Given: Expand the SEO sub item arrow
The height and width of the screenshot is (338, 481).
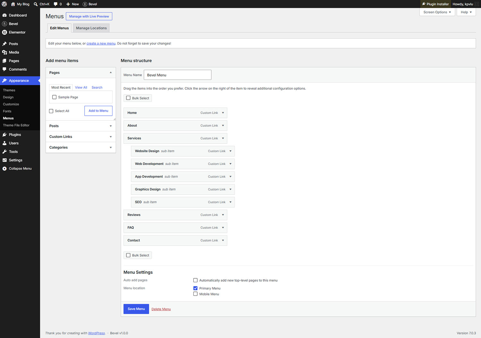Looking at the screenshot, I should coord(230,202).
